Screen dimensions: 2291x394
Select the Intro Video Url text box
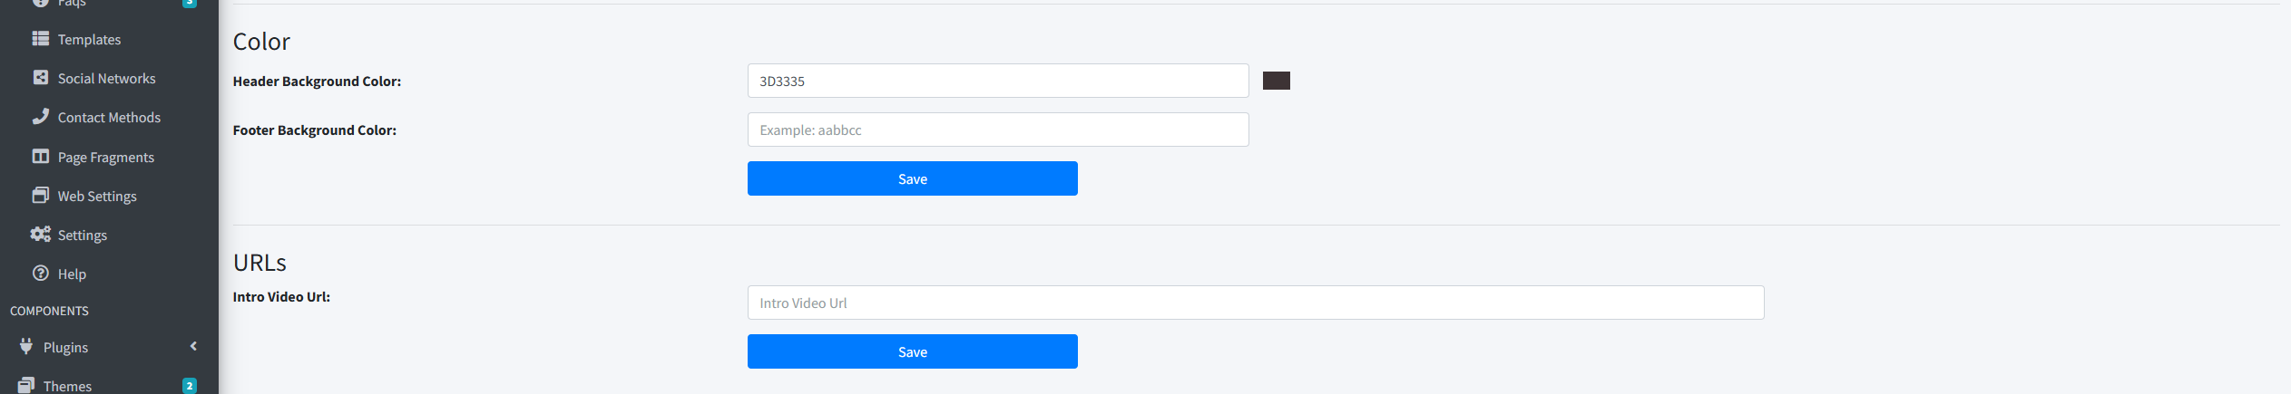click(x=1255, y=303)
